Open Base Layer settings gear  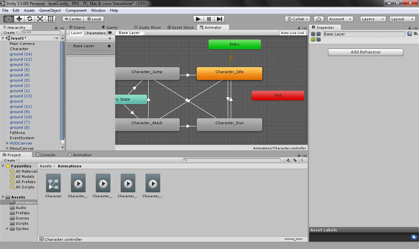click(x=109, y=46)
